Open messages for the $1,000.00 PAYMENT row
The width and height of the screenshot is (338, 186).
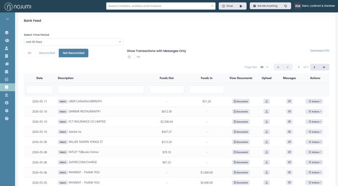(289, 172)
